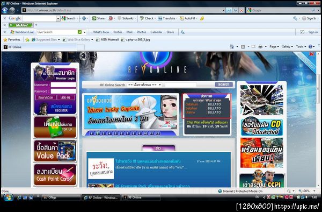Click Sign in on Windows Live toolbar
Image resolution: width=322 pixels, height=212 pixels.
pos(313,32)
